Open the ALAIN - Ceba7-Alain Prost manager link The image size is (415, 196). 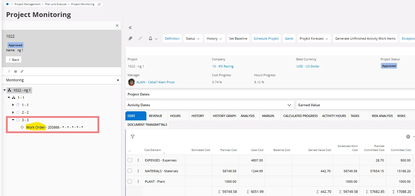[x=155, y=82]
